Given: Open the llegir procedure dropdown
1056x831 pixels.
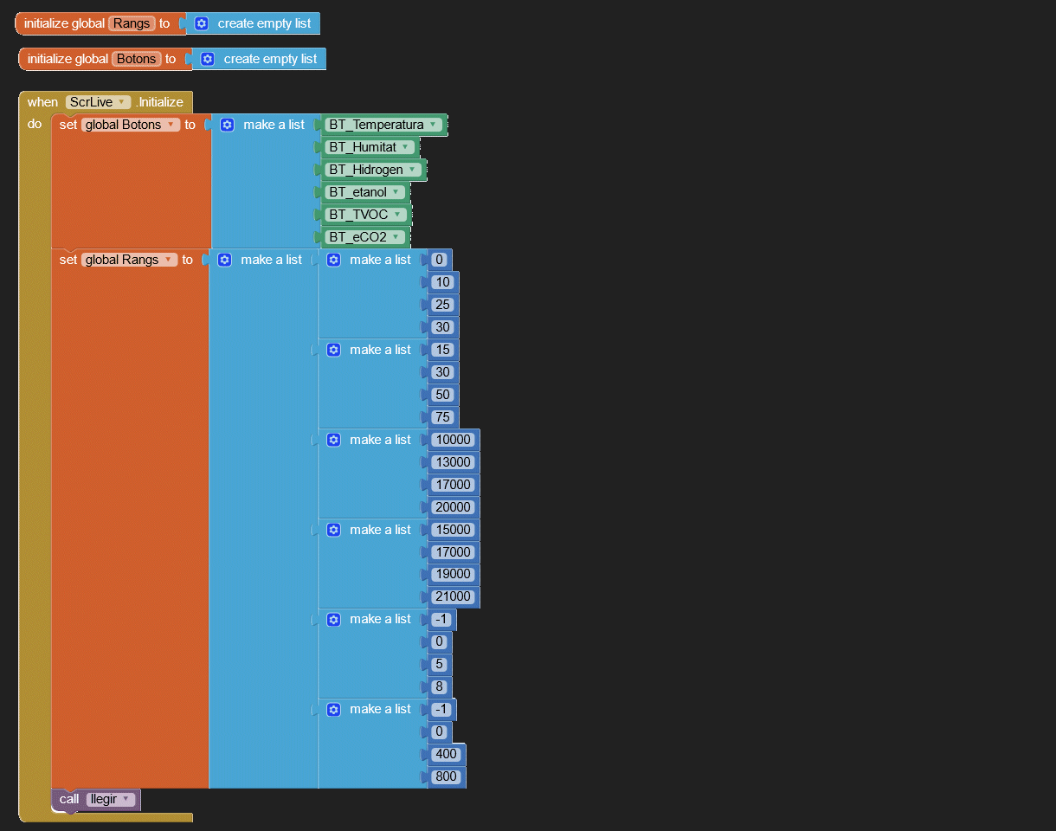Looking at the screenshot, I should [x=126, y=799].
